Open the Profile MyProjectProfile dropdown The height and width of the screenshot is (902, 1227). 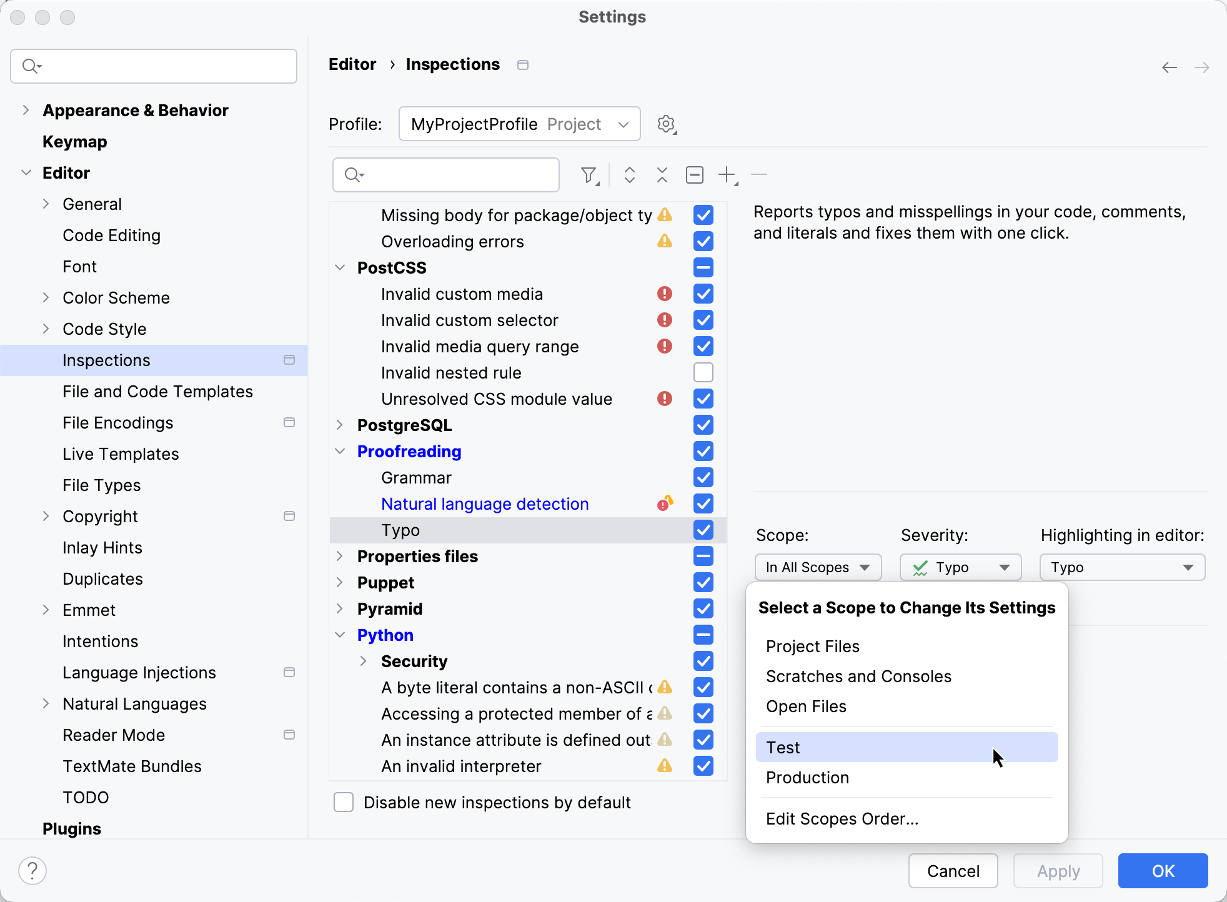tap(519, 124)
